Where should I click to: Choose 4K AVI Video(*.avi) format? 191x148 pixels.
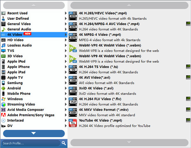click(x=129, y=80)
